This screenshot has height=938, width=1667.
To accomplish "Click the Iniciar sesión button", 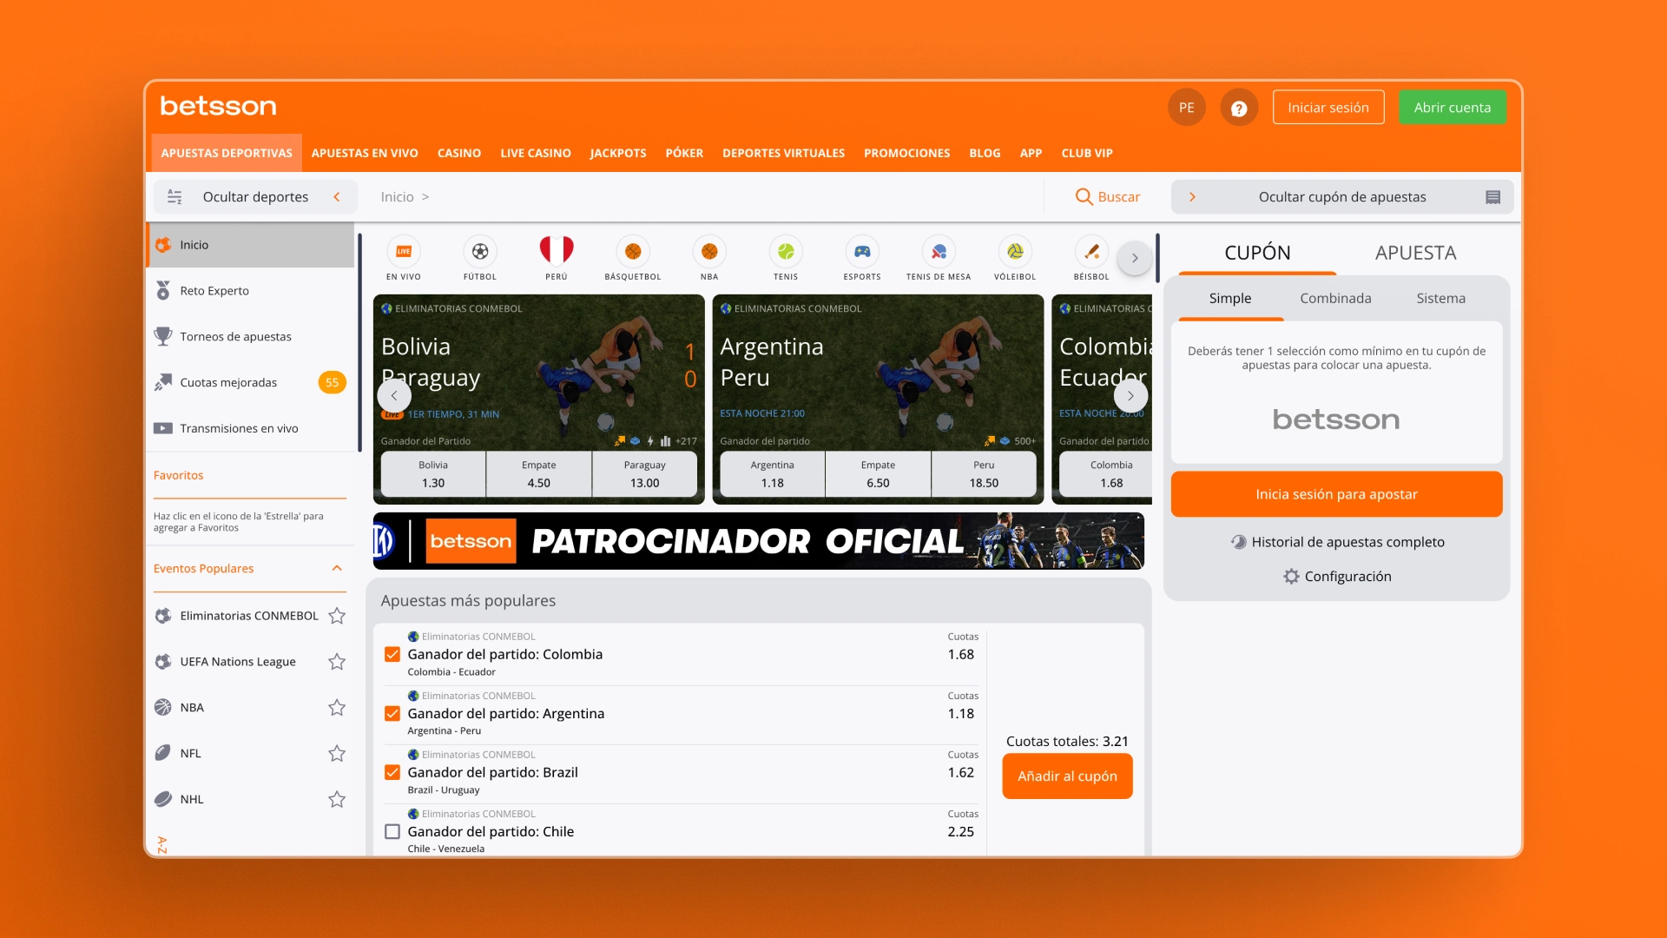I will tap(1328, 108).
